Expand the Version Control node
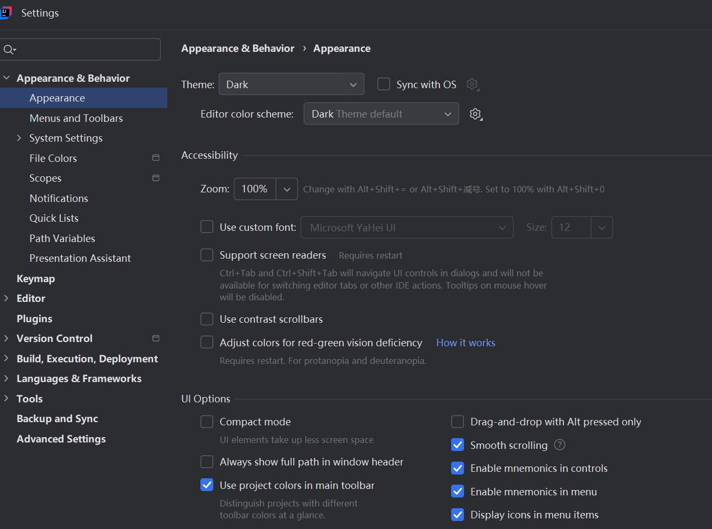 click(6, 338)
